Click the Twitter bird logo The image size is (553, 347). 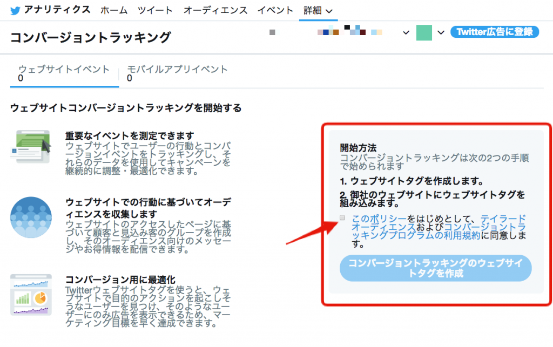[x=15, y=11]
